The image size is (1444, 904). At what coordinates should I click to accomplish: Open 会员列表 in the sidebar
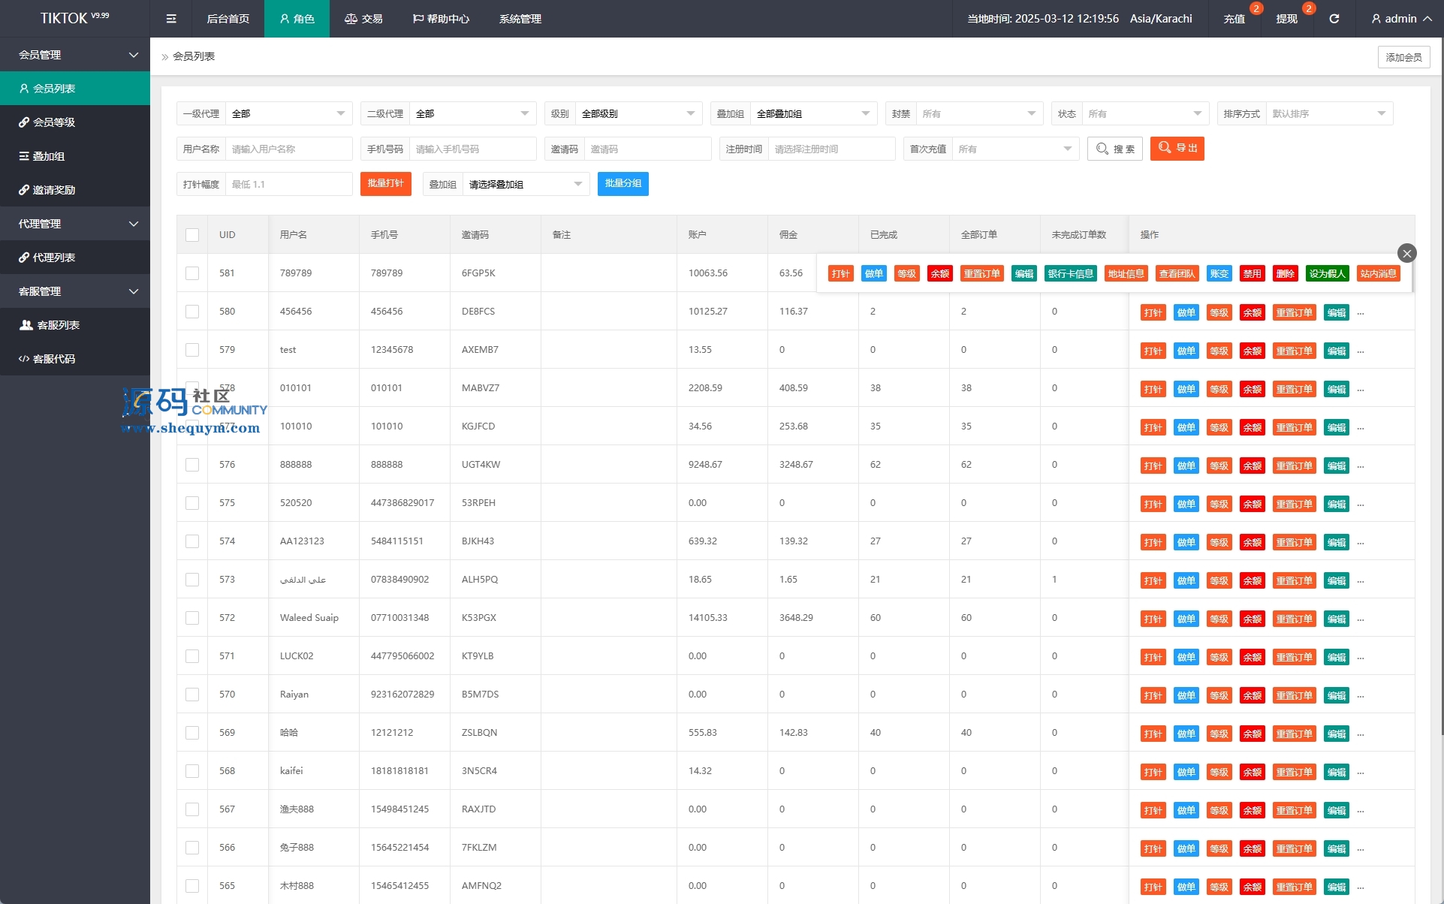[75, 89]
